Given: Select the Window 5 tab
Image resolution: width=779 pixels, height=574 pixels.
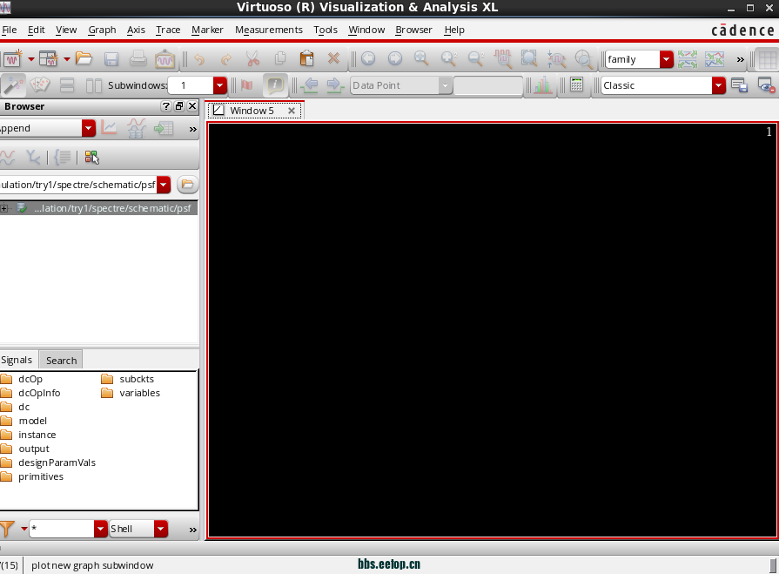Looking at the screenshot, I should pyautogui.click(x=252, y=111).
